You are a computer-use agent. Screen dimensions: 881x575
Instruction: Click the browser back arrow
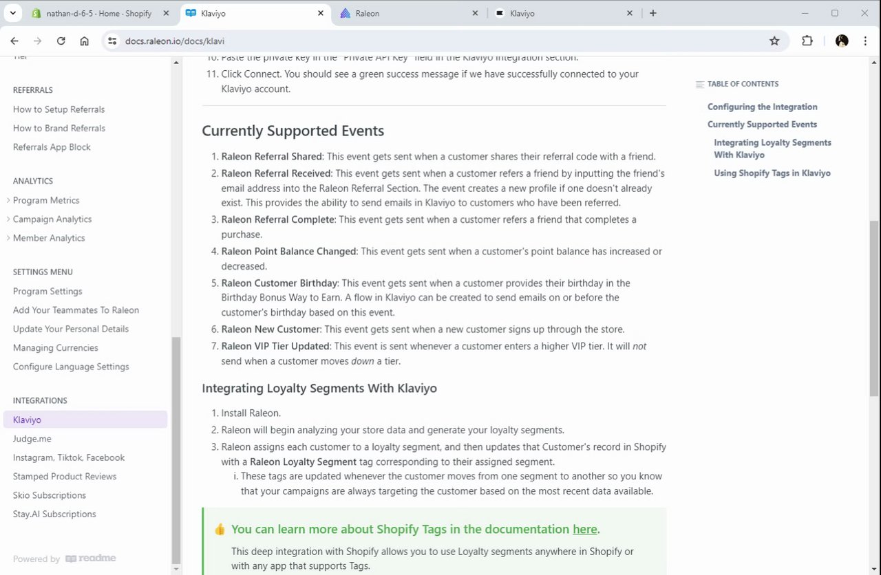pos(14,41)
